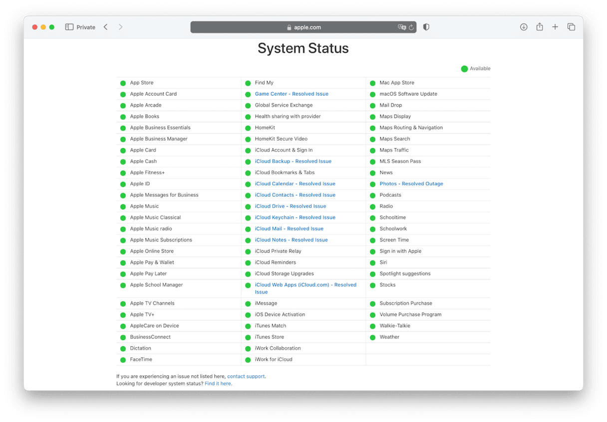The height and width of the screenshot is (422, 607).
Task: Click the System Status heading
Action: point(303,48)
